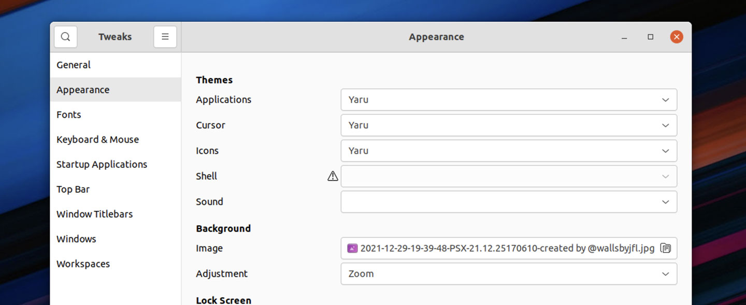
Task: Open the search in Tweaks
Action: click(x=66, y=37)
